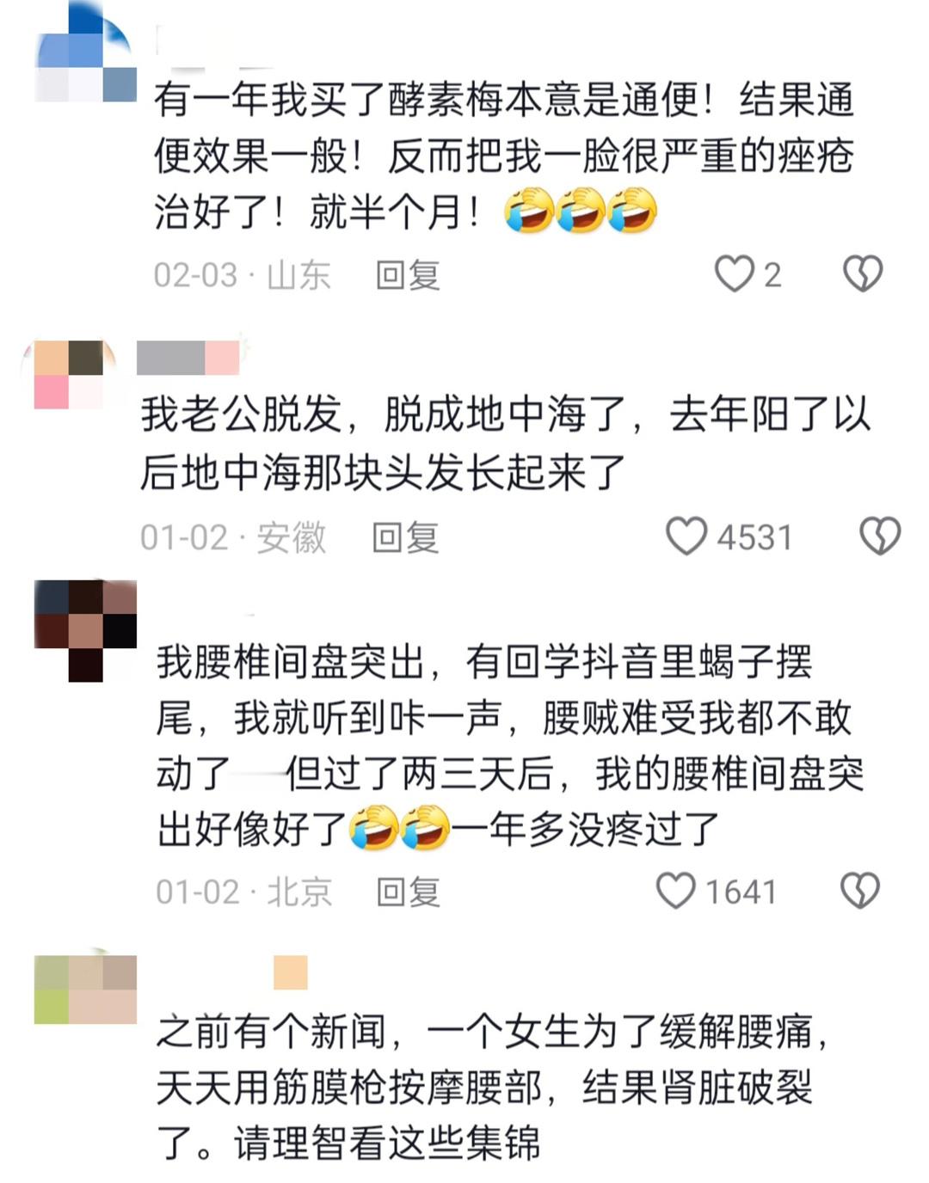The height and width of the screenshot is (1183, 929).
Task: Tap laughing emojis in the first comment
Action: point(581,211)
